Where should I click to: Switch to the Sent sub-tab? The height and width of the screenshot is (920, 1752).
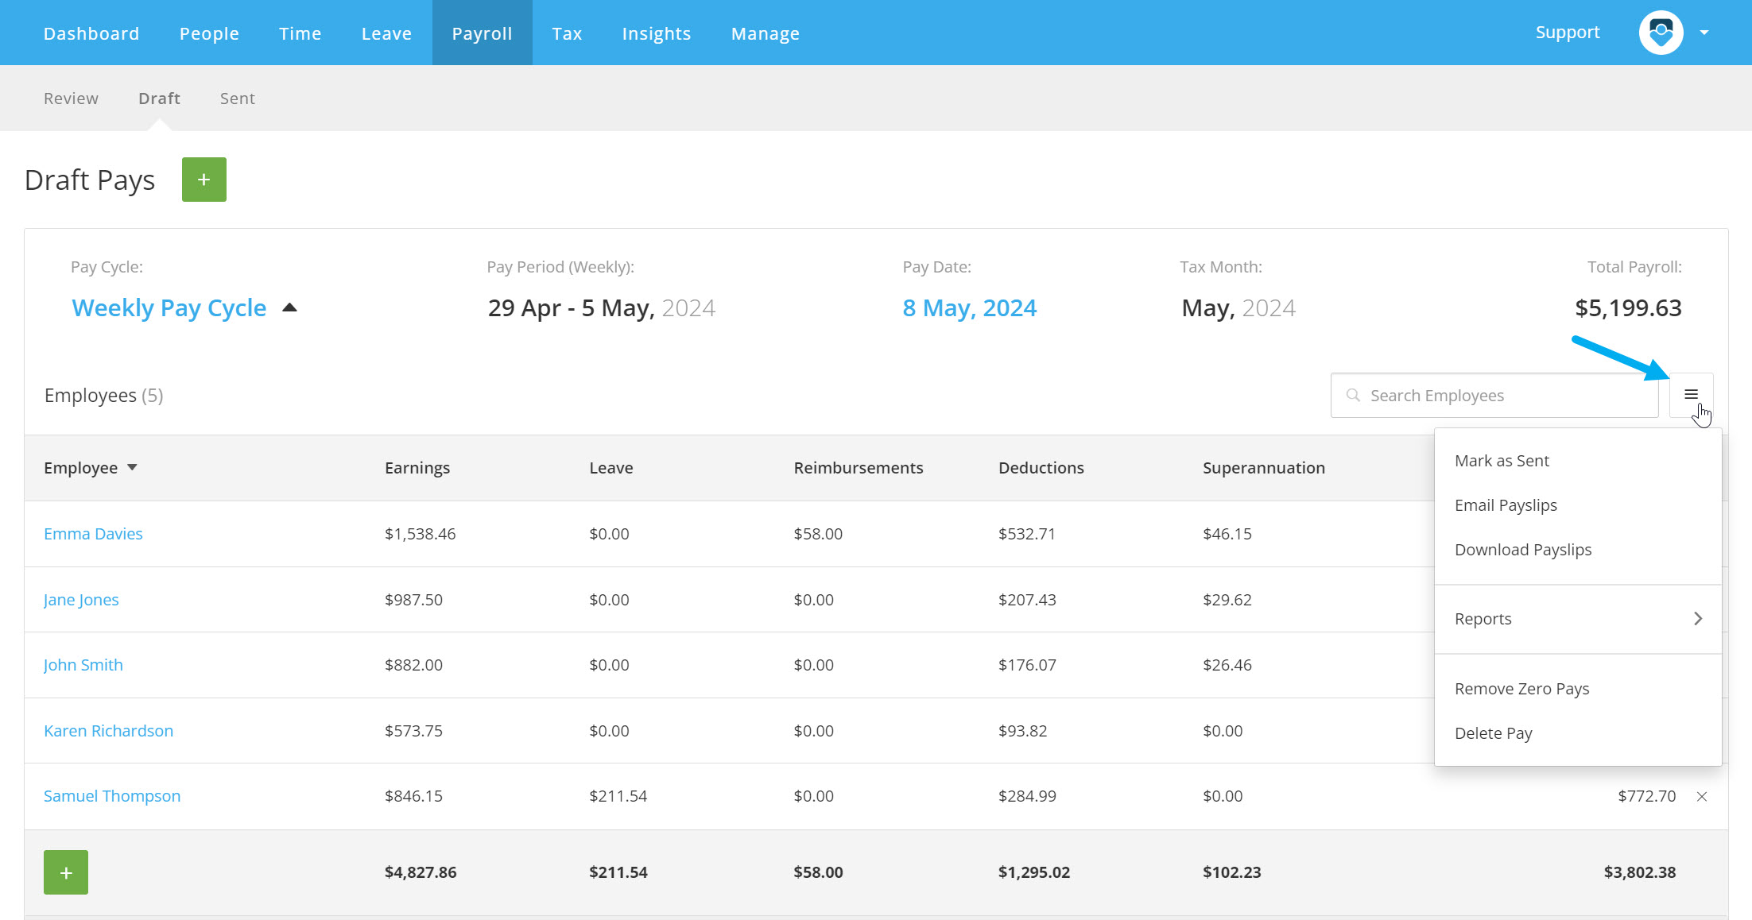[238, 99]
